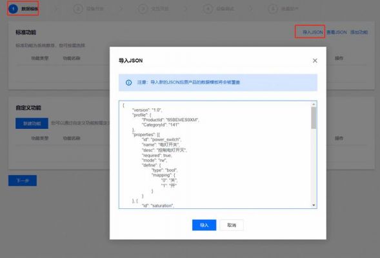Close the 导入JSON dialog with the X
The height and width of the screenshot is (258, 380).
pyautogui.click(x=315, y=61)
